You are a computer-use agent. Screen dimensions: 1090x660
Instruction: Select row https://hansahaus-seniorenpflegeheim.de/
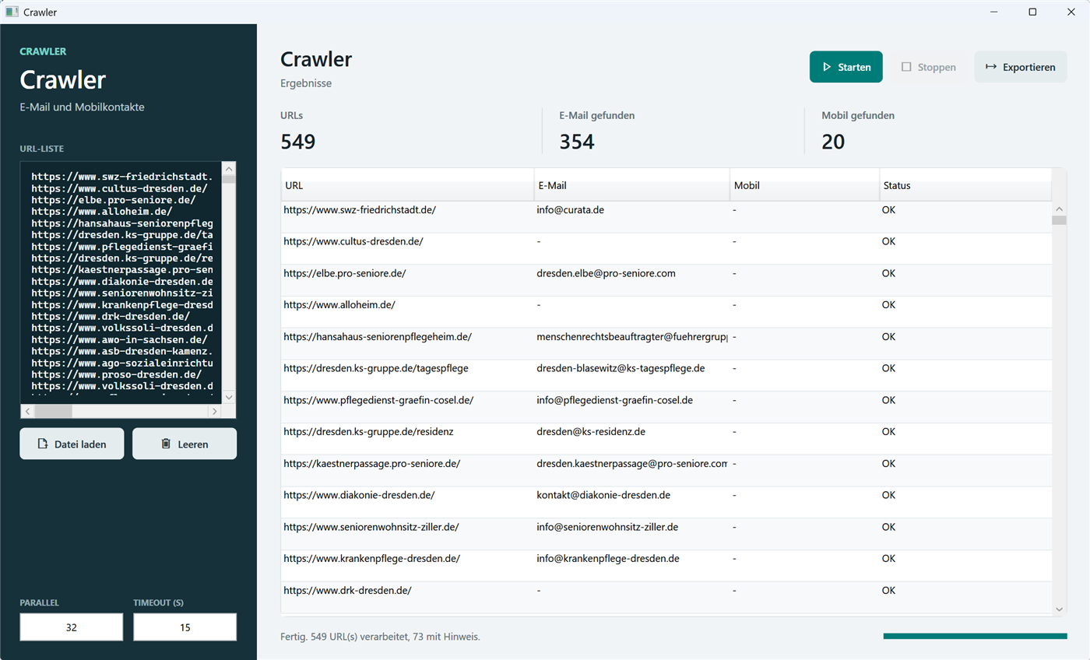coord(666,344)
